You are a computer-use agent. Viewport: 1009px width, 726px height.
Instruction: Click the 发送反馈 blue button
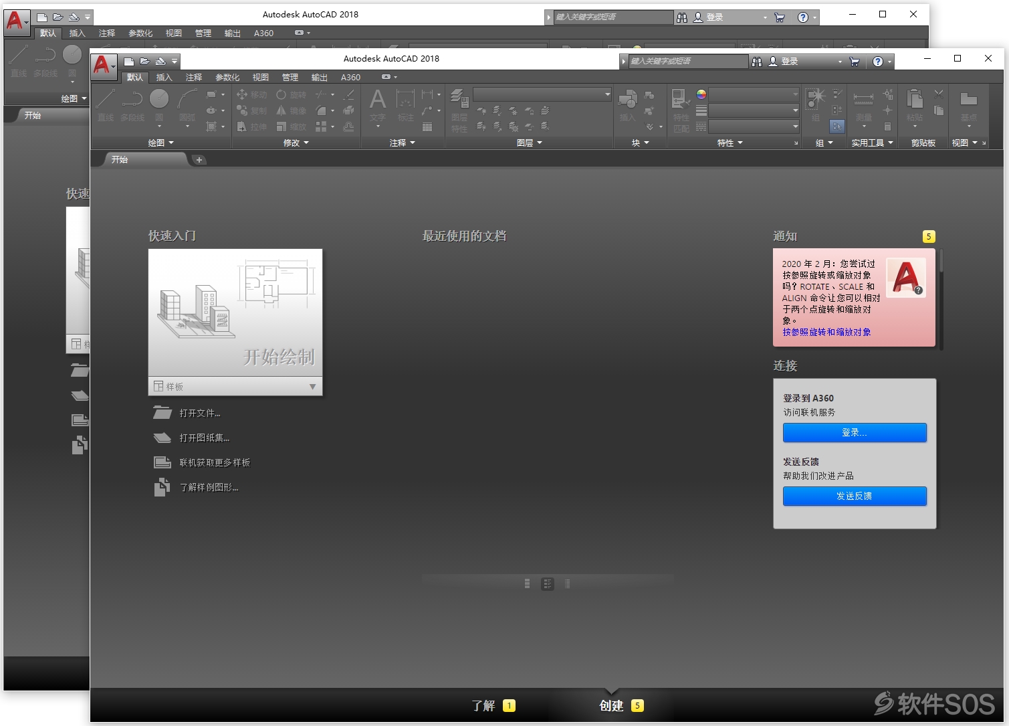pyautogui.click(x=855, y=496)
